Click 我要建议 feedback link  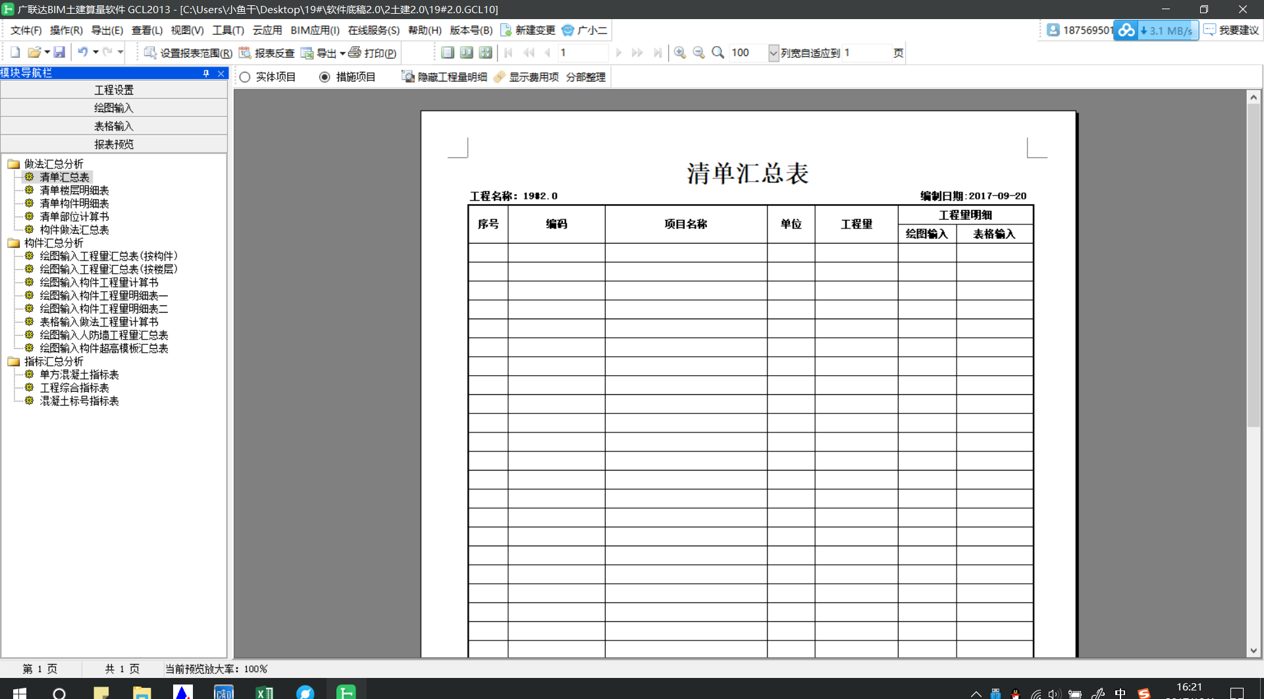click(1231, 30)
